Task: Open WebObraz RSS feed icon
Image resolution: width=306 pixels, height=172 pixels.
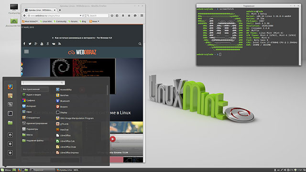Action: pos(59,43)
